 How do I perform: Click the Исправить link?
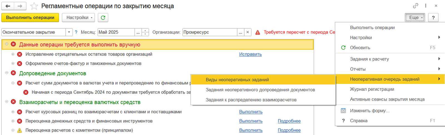click(x=250, y=54)
